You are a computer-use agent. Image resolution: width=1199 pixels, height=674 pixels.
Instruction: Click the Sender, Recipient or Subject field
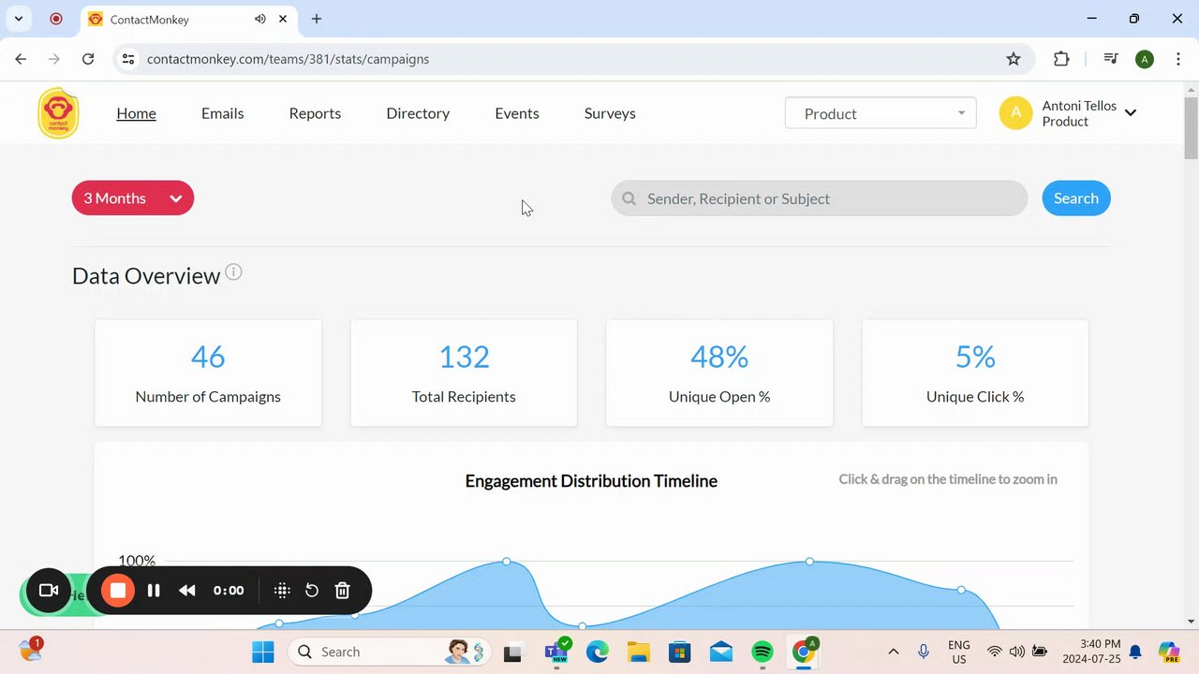click(820, 198)
